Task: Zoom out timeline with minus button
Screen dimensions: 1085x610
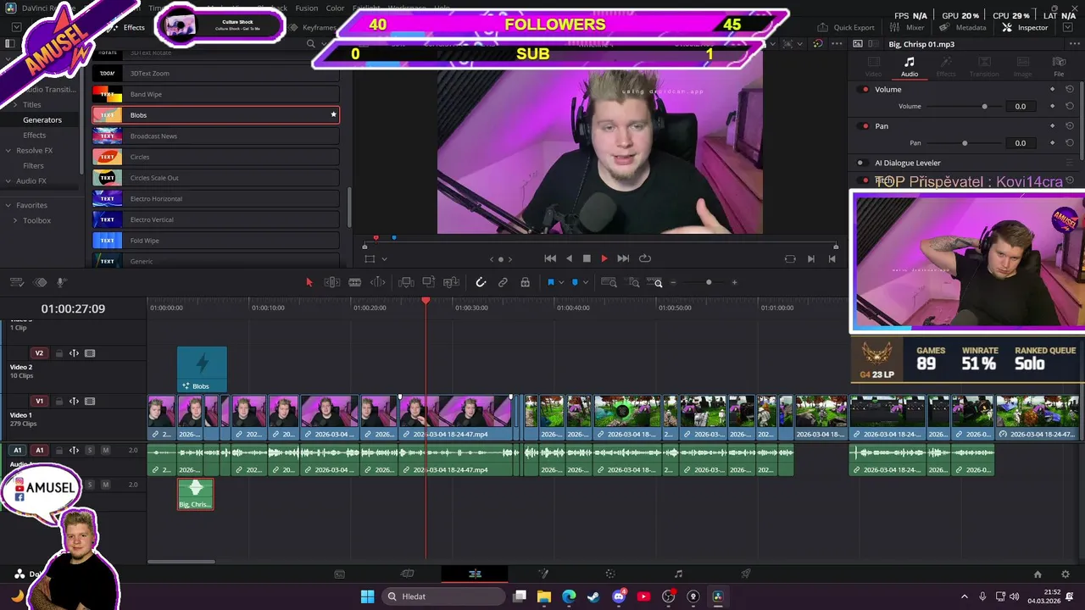Action: (x=673, y=282)
